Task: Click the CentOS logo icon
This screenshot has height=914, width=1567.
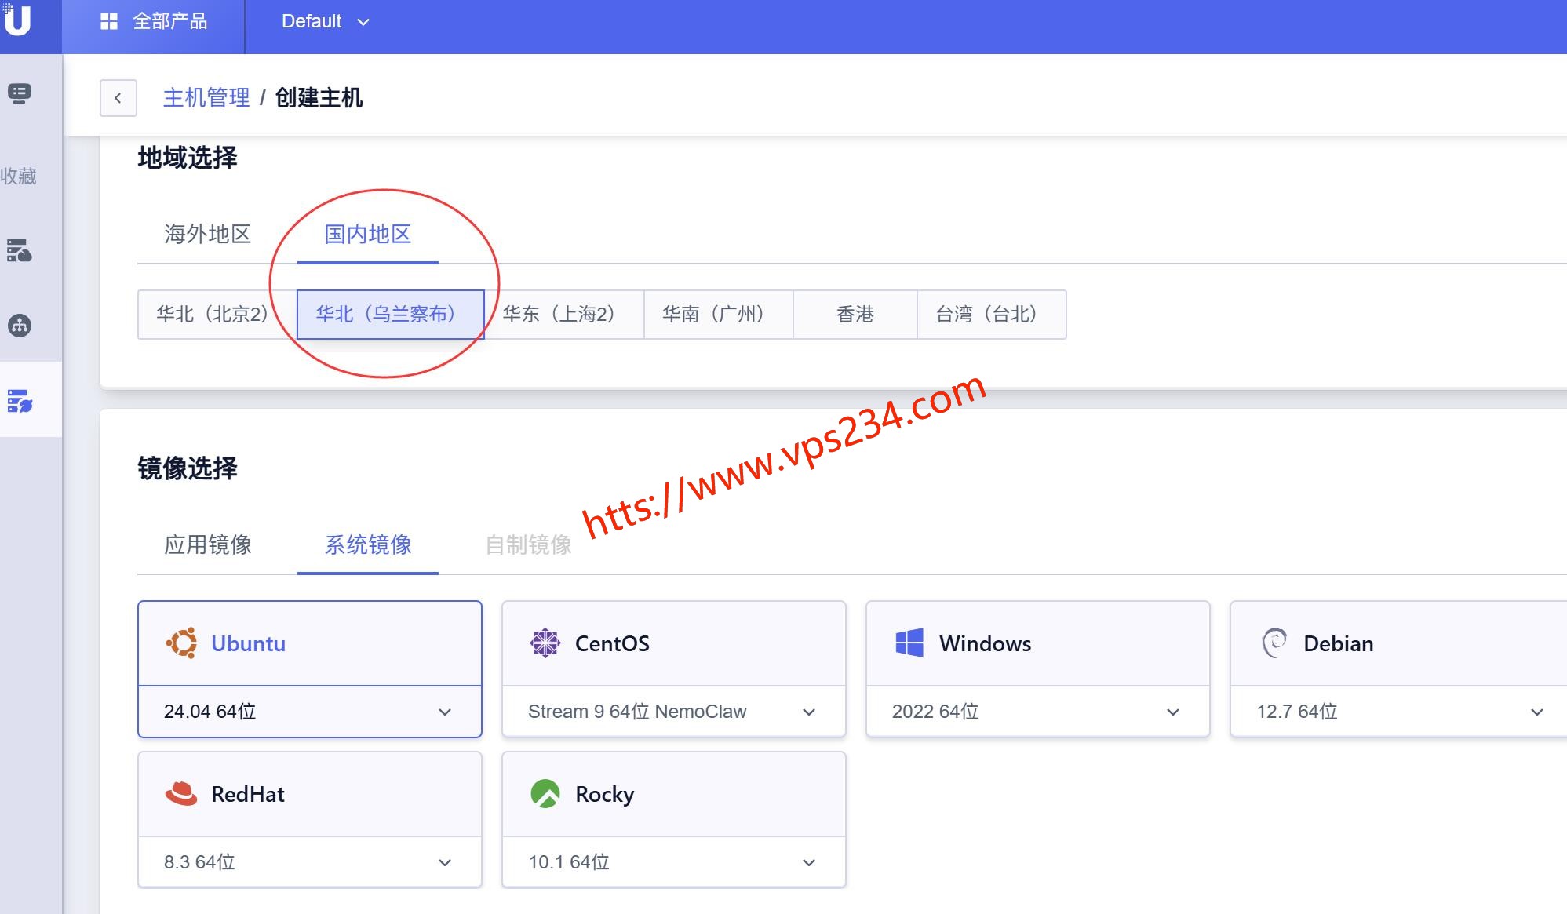Action: click(545, 643)
